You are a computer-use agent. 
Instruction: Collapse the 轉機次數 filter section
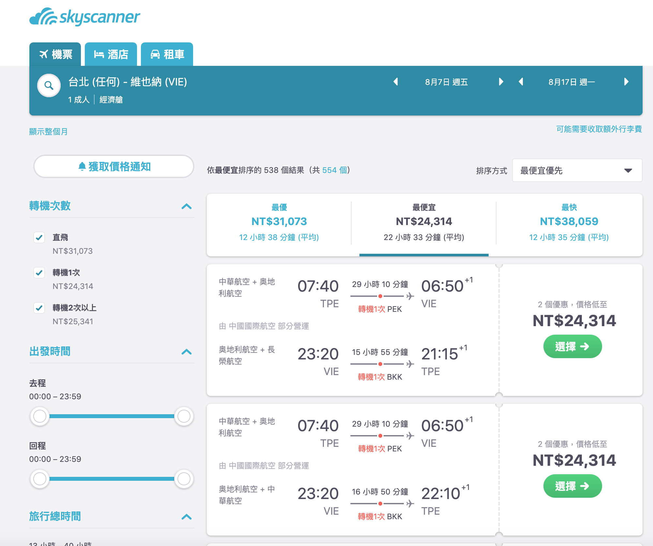pos(186,206)
